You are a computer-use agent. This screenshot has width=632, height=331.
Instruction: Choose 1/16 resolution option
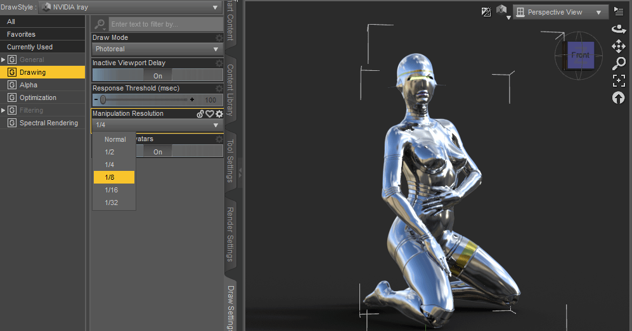point(114,190)
